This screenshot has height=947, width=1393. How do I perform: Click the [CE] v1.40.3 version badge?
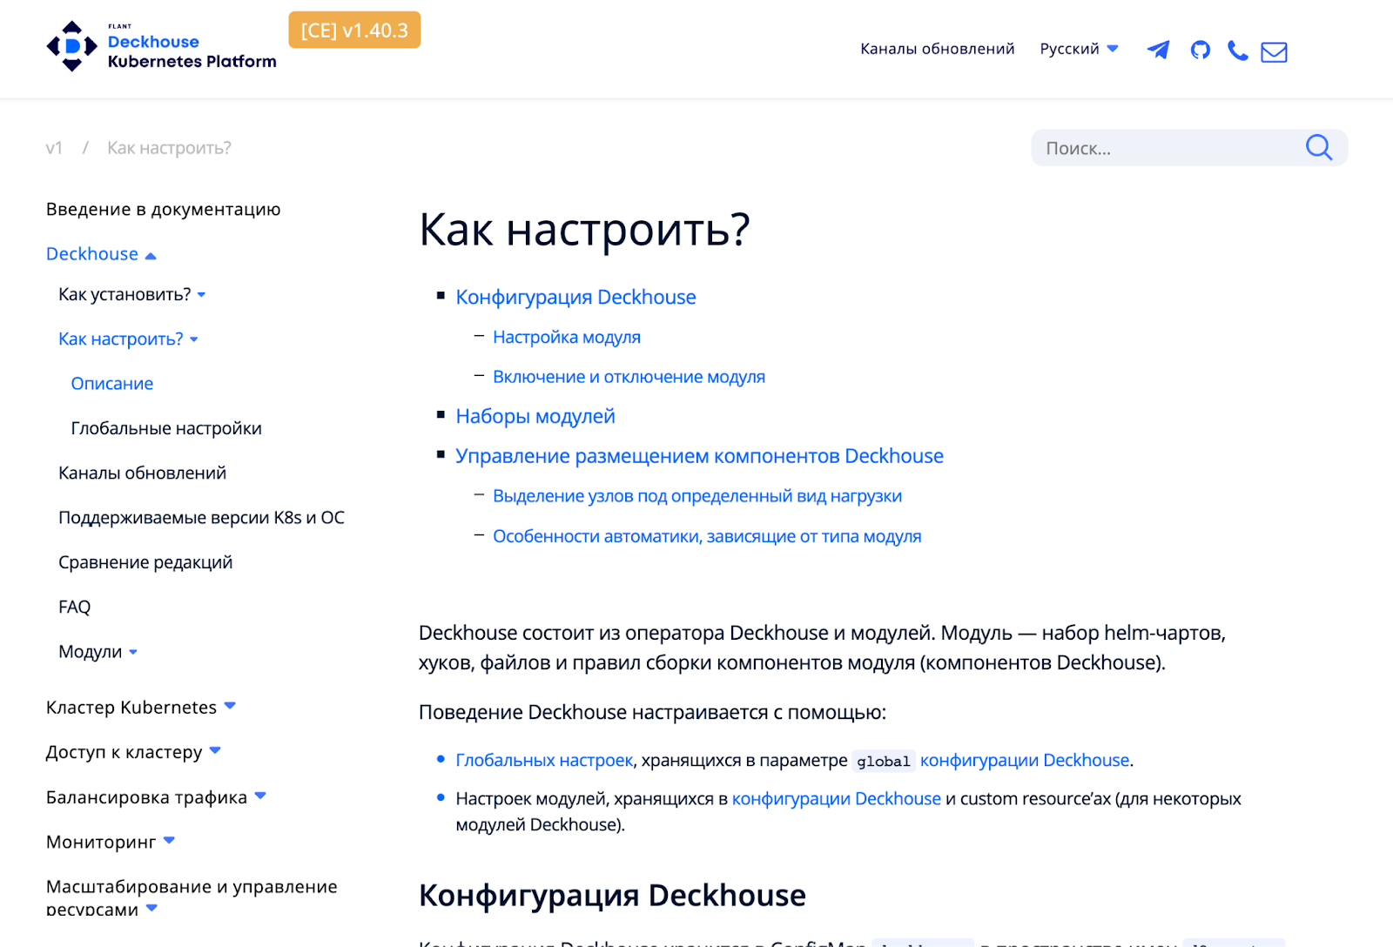click(354, 30)
